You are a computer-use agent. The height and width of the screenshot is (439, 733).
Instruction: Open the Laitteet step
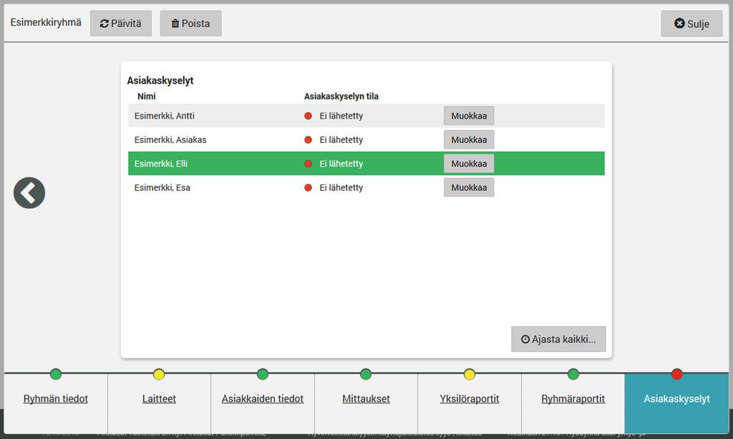159,399
